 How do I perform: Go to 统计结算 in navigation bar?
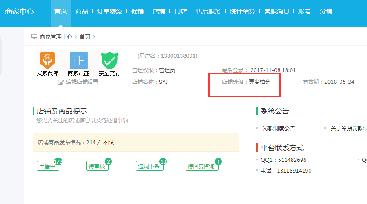(x=242, y=11)
